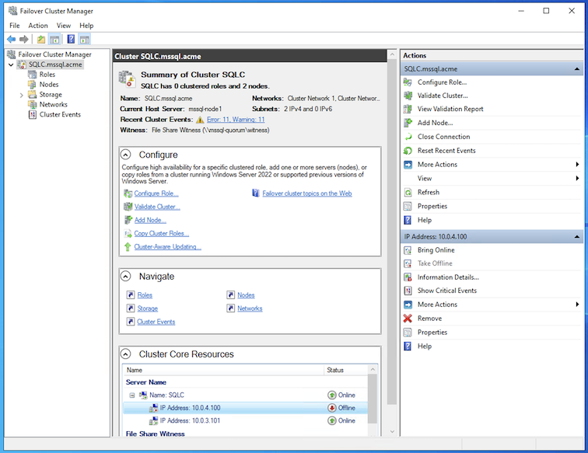The height and width of the screenshot is (453, 588).
Task: Open the File menu
Action: [15, 26]
